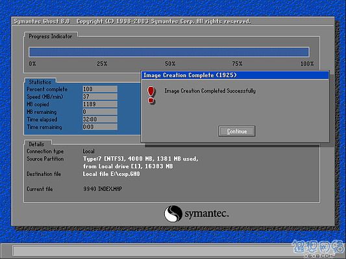Click the Speed value 37
The image size is (346, 259).
[100, 96]
